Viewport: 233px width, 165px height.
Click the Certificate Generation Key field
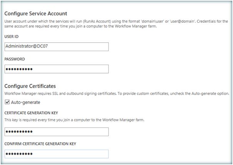coord(56,132)
